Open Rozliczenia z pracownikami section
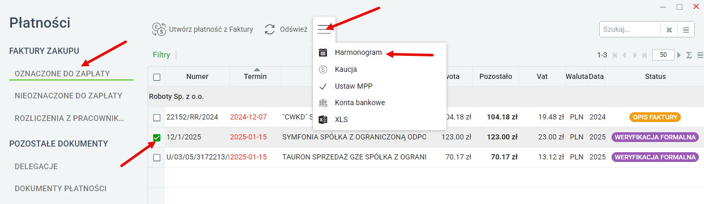Viewport: 704px width, 204px height. pyautogui.click(x=69, y=118)
